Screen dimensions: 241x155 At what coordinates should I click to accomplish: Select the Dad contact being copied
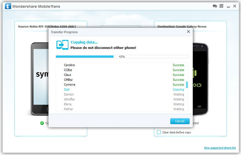click(122, 90)
